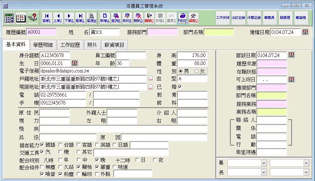Go to next record using 下筆 button
The image size is (315, 181).
69,18
